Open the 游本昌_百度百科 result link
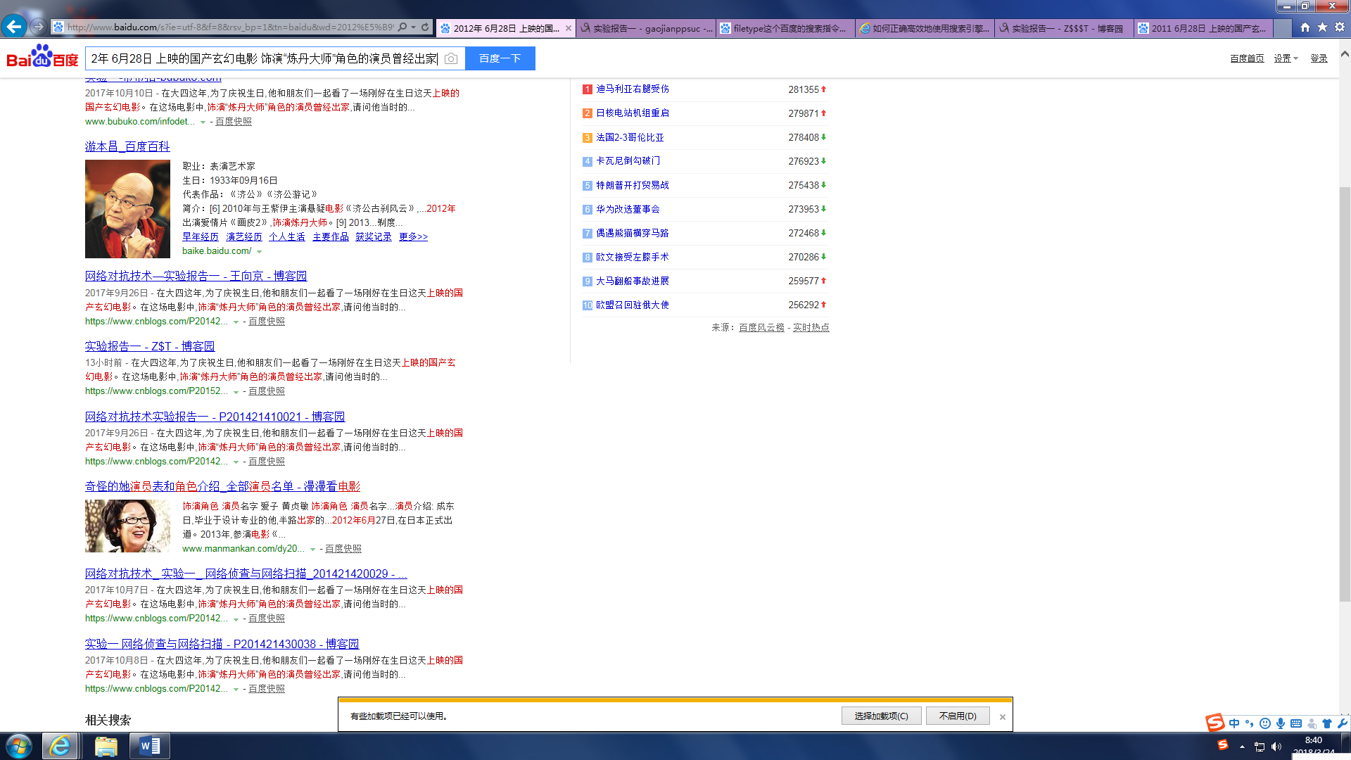Screen dimensions: 1351x760 [x=127, y=146]
